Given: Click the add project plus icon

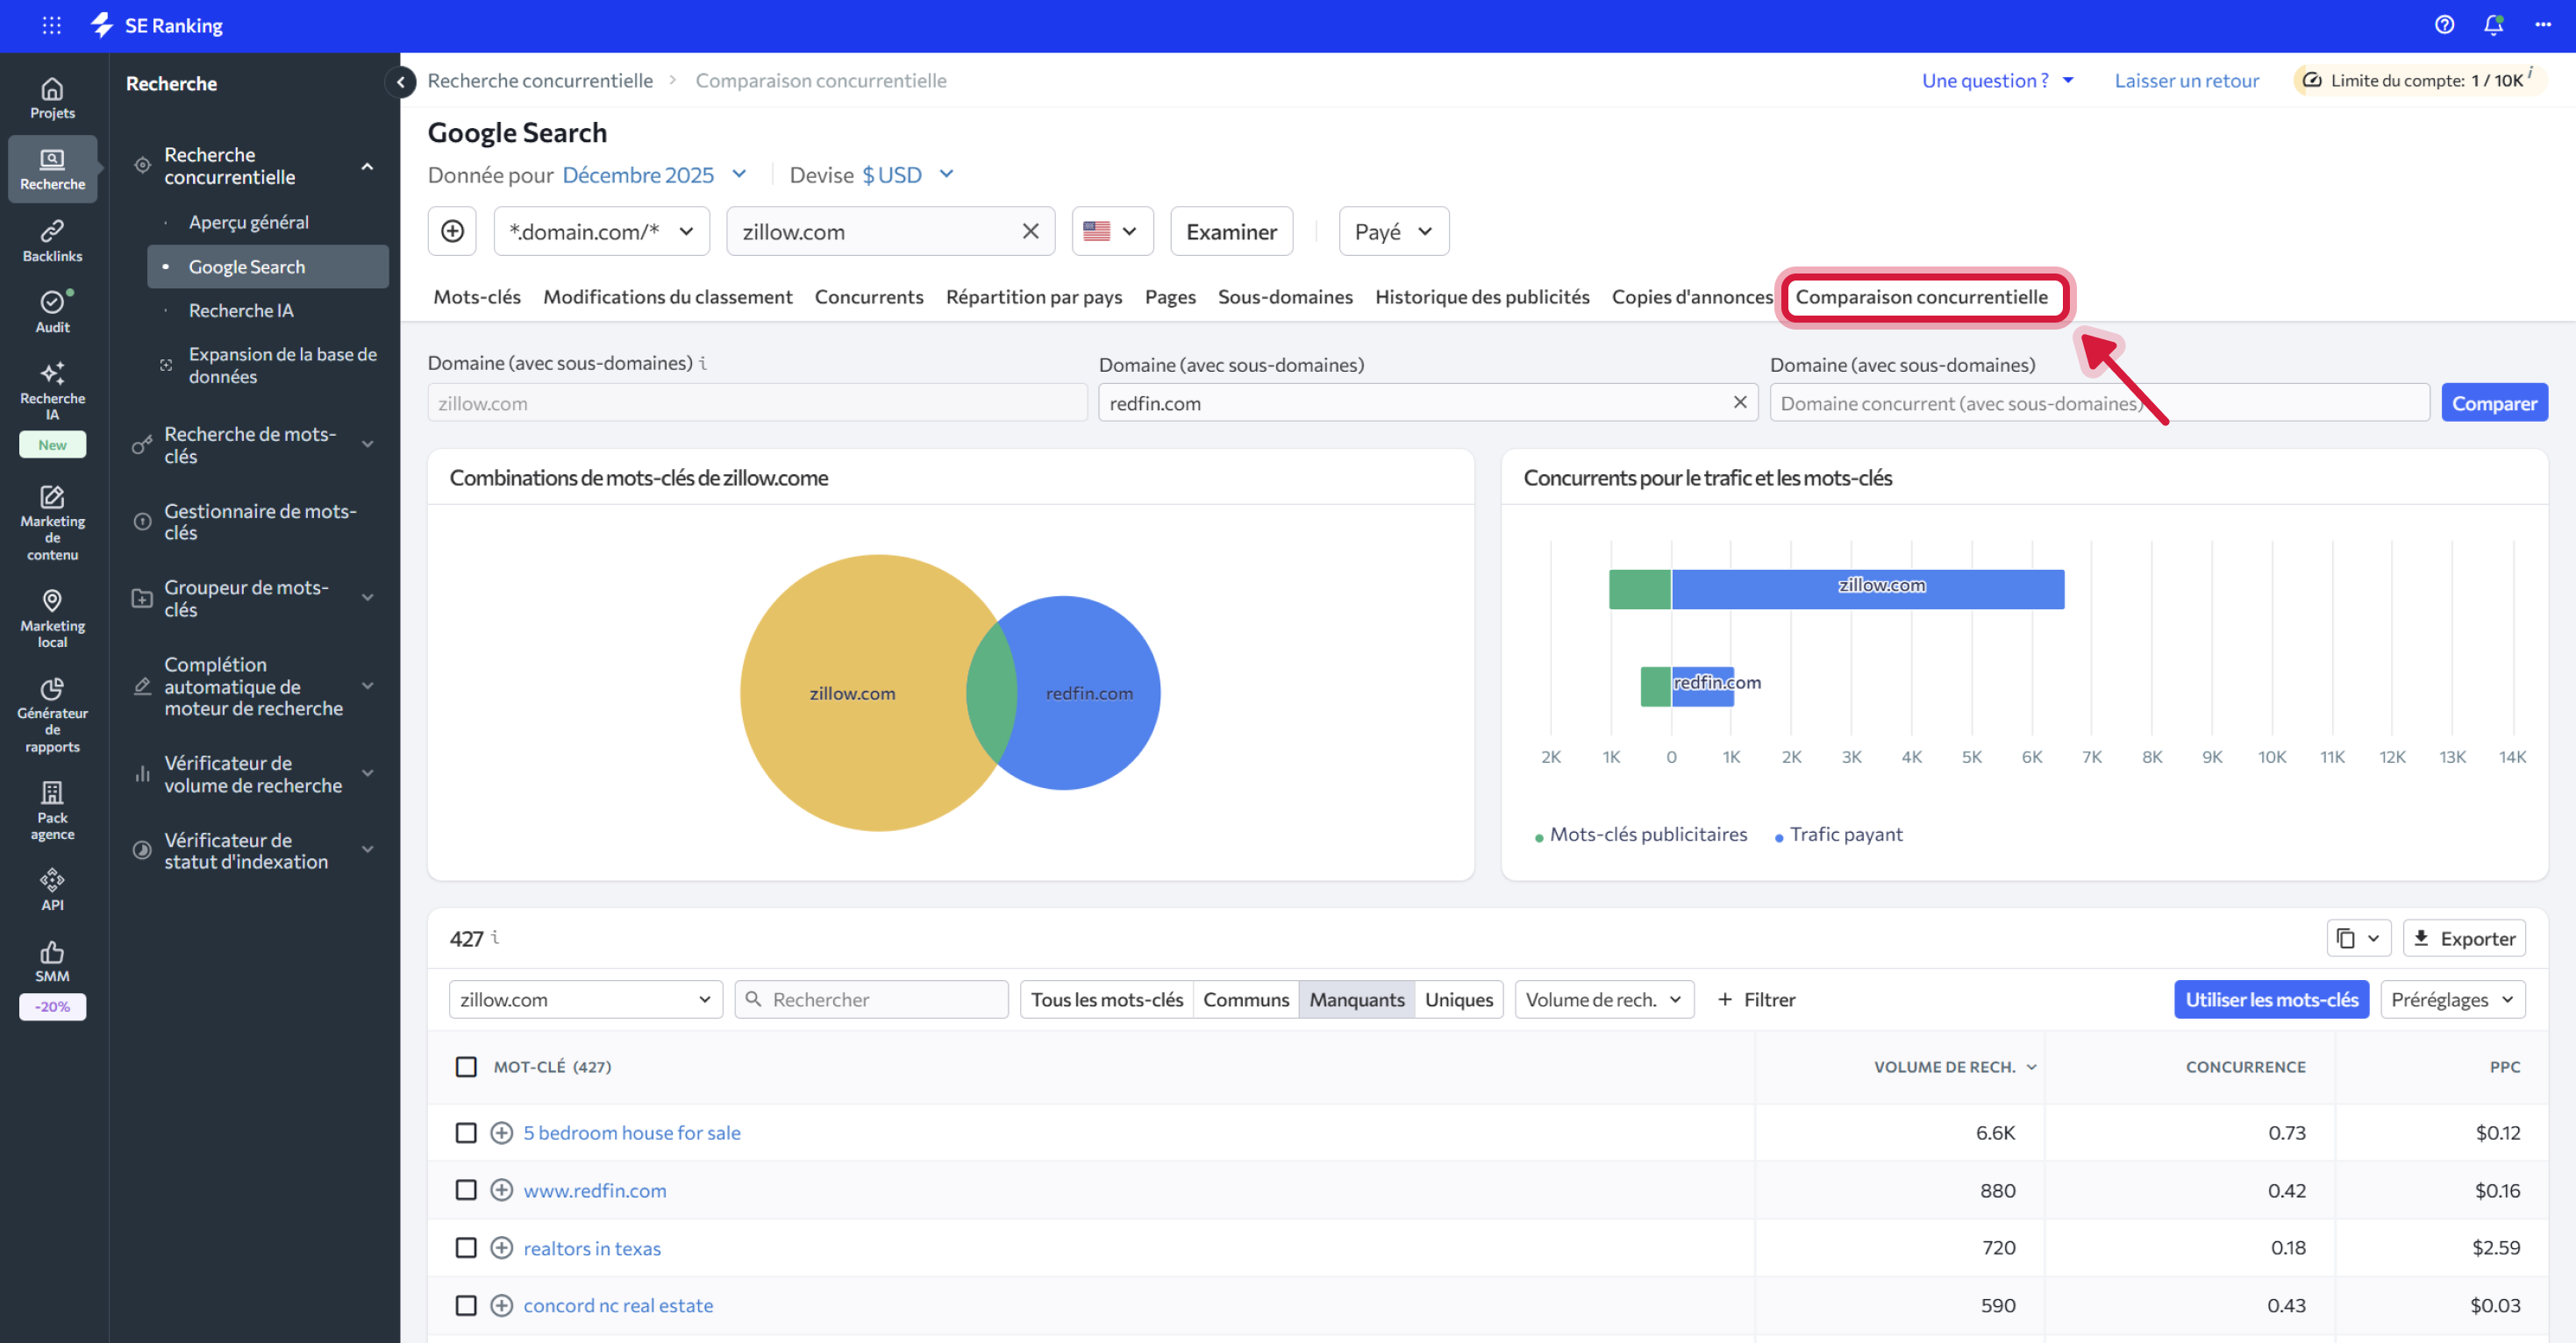Looking at the screenshot, I should (452, 231).
